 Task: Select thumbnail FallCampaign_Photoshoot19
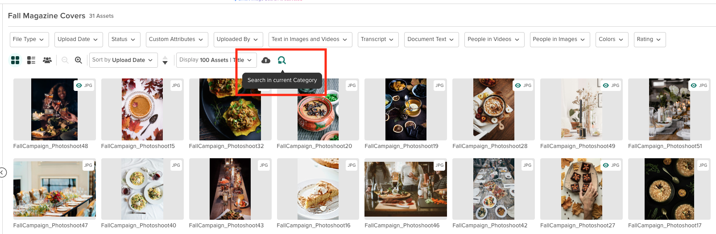pos(406,110)
